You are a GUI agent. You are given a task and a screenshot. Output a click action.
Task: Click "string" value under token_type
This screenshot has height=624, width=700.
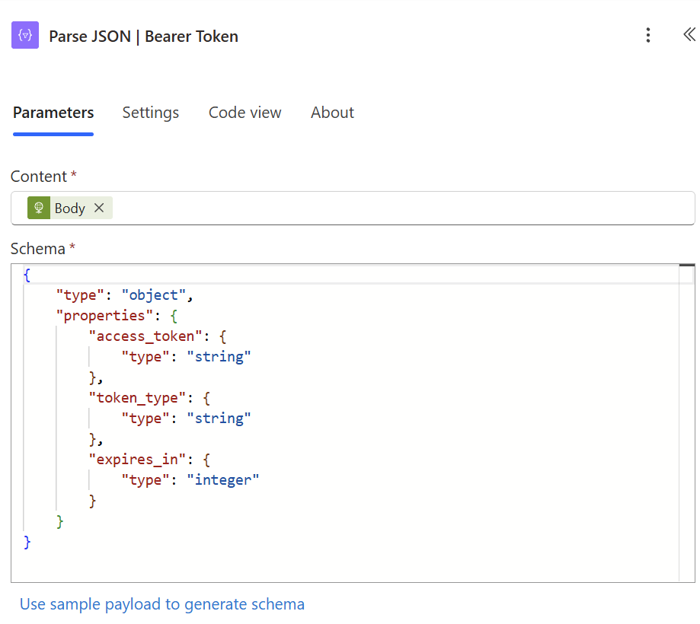coord(219,419)
